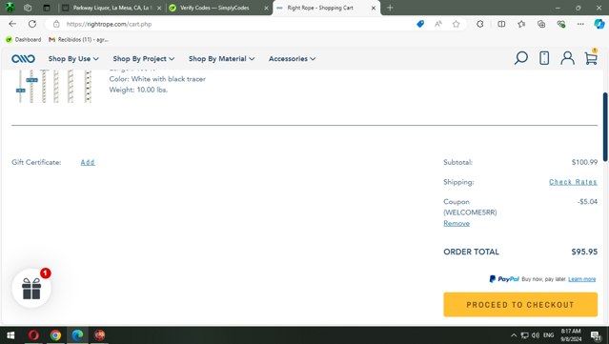Go back with the browser back arrow

tap(12, 24)
